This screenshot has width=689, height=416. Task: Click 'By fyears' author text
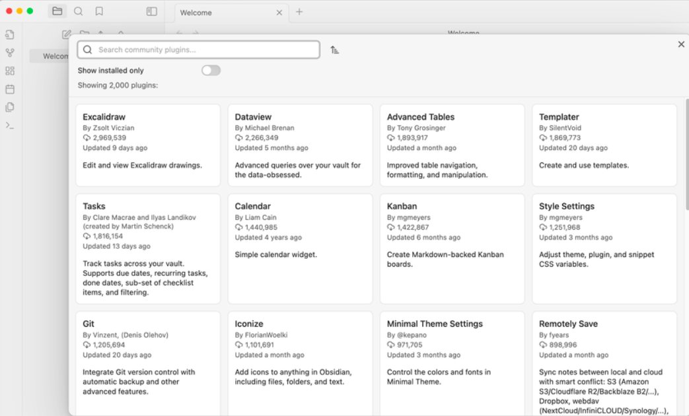[x=554, y=335]
